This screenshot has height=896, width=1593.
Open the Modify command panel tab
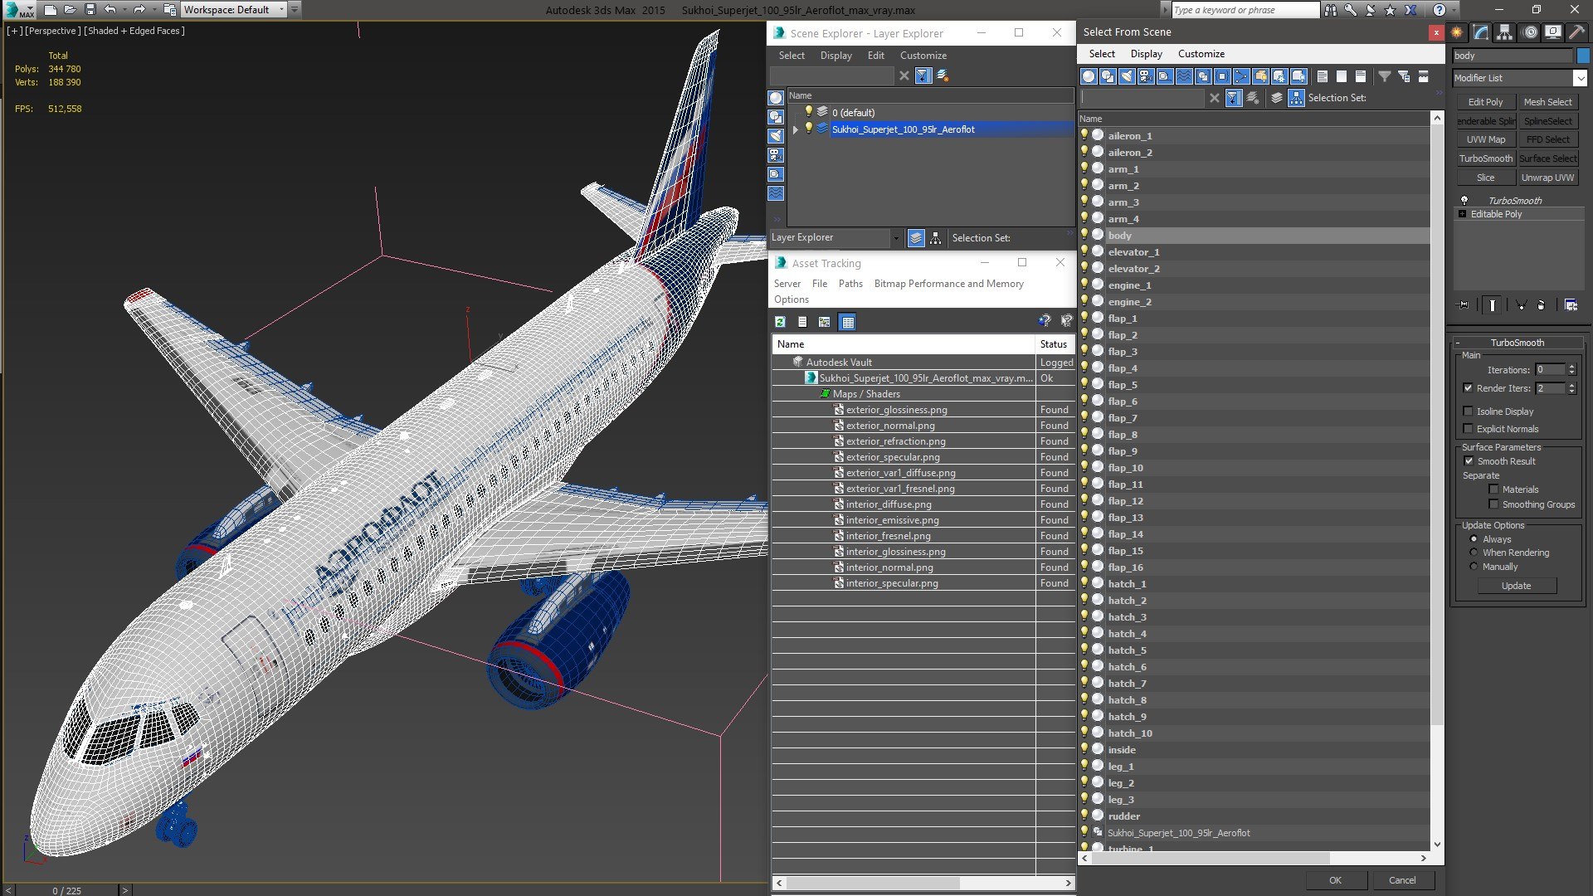tap(1481, 32)
